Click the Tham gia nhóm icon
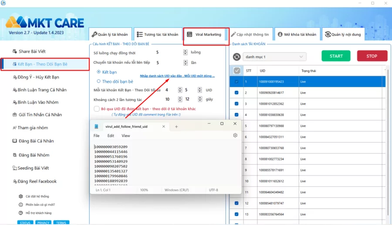This screenshot has width=392, height=225. [14, 128]
